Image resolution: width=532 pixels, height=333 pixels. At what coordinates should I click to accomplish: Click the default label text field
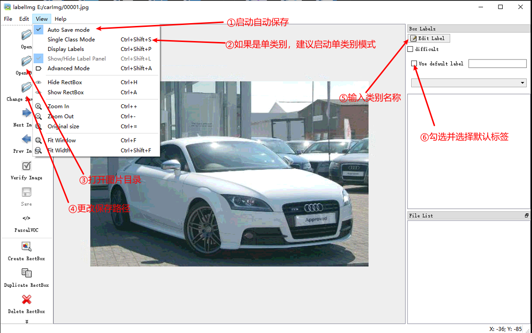[x=498, y=64]
